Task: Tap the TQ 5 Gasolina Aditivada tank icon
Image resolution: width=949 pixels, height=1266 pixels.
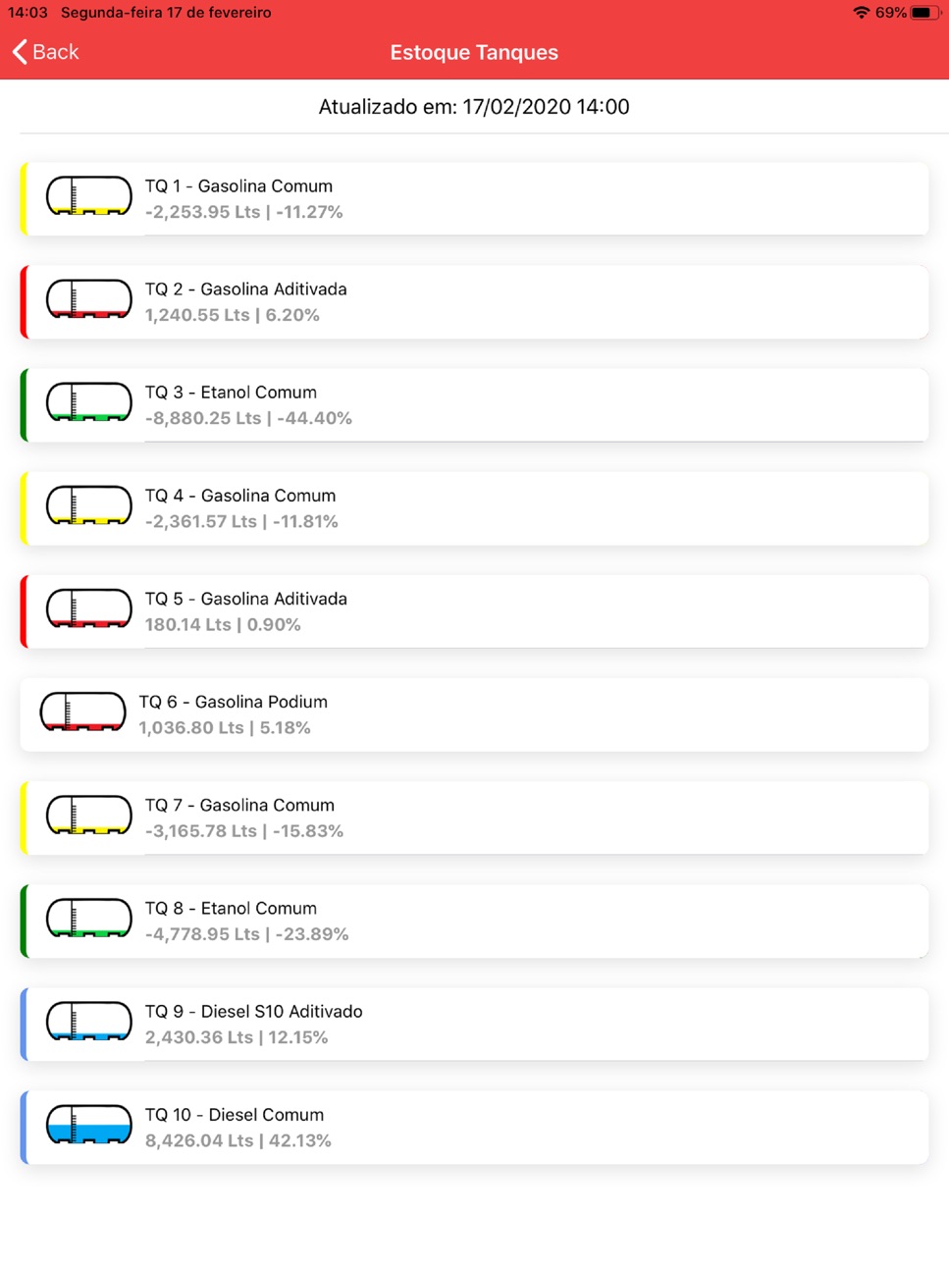Action: coord(88,608)
